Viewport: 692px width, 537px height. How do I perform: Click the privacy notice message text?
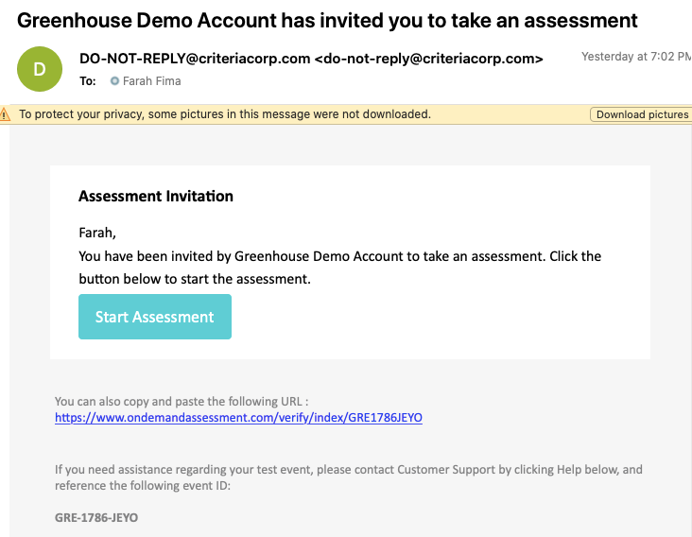[225, 114]
